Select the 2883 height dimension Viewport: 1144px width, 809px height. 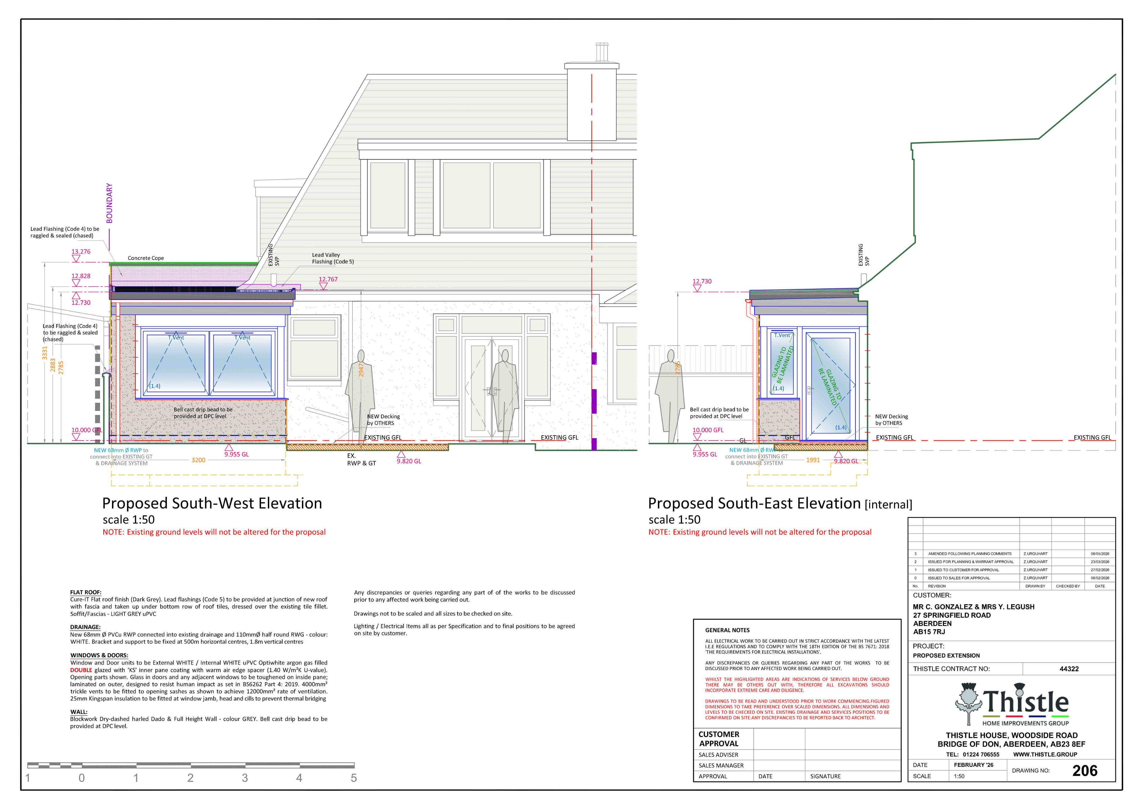click(53, 365)
